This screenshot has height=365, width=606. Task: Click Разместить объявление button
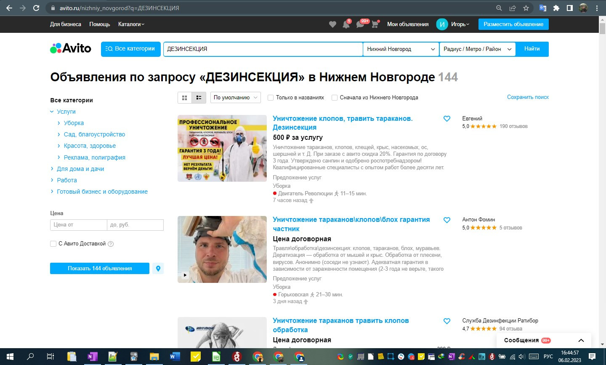[513, 24]
